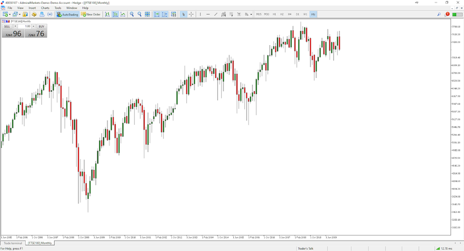Switch to M15 timeframe
Viewport: 464px width, 251px height.
click(x=259, y=14)
